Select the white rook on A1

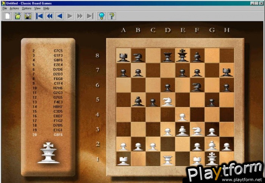(123, 161)
